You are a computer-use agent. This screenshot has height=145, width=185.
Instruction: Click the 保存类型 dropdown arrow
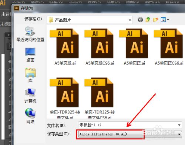[179, 134]
